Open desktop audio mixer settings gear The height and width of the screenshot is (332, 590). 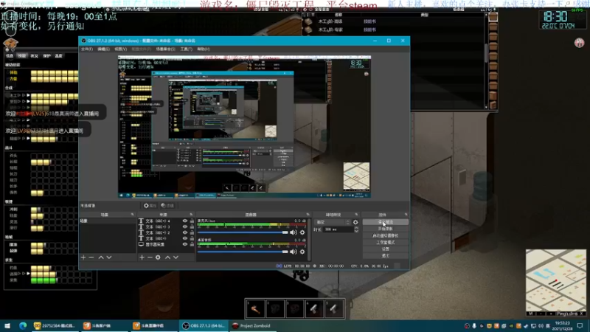(302, 252)
